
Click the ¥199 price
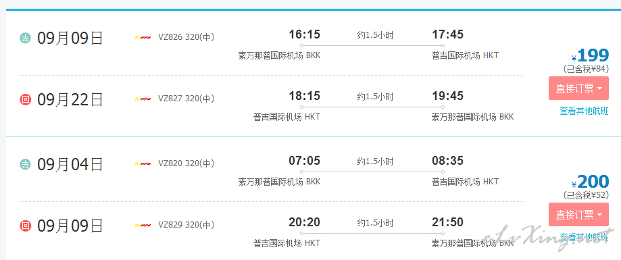pos(590,56)
